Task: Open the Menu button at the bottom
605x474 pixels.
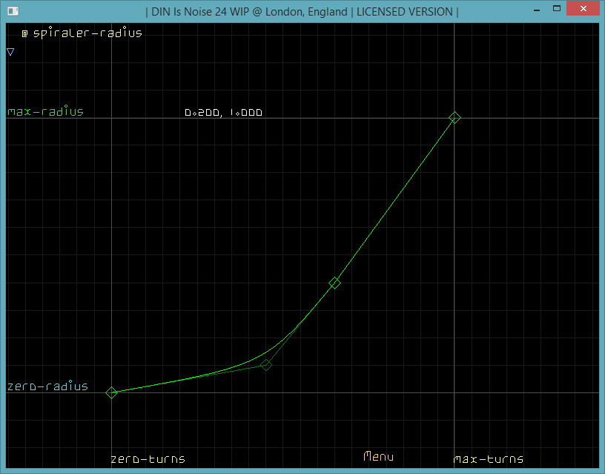Action: (378, 457)
